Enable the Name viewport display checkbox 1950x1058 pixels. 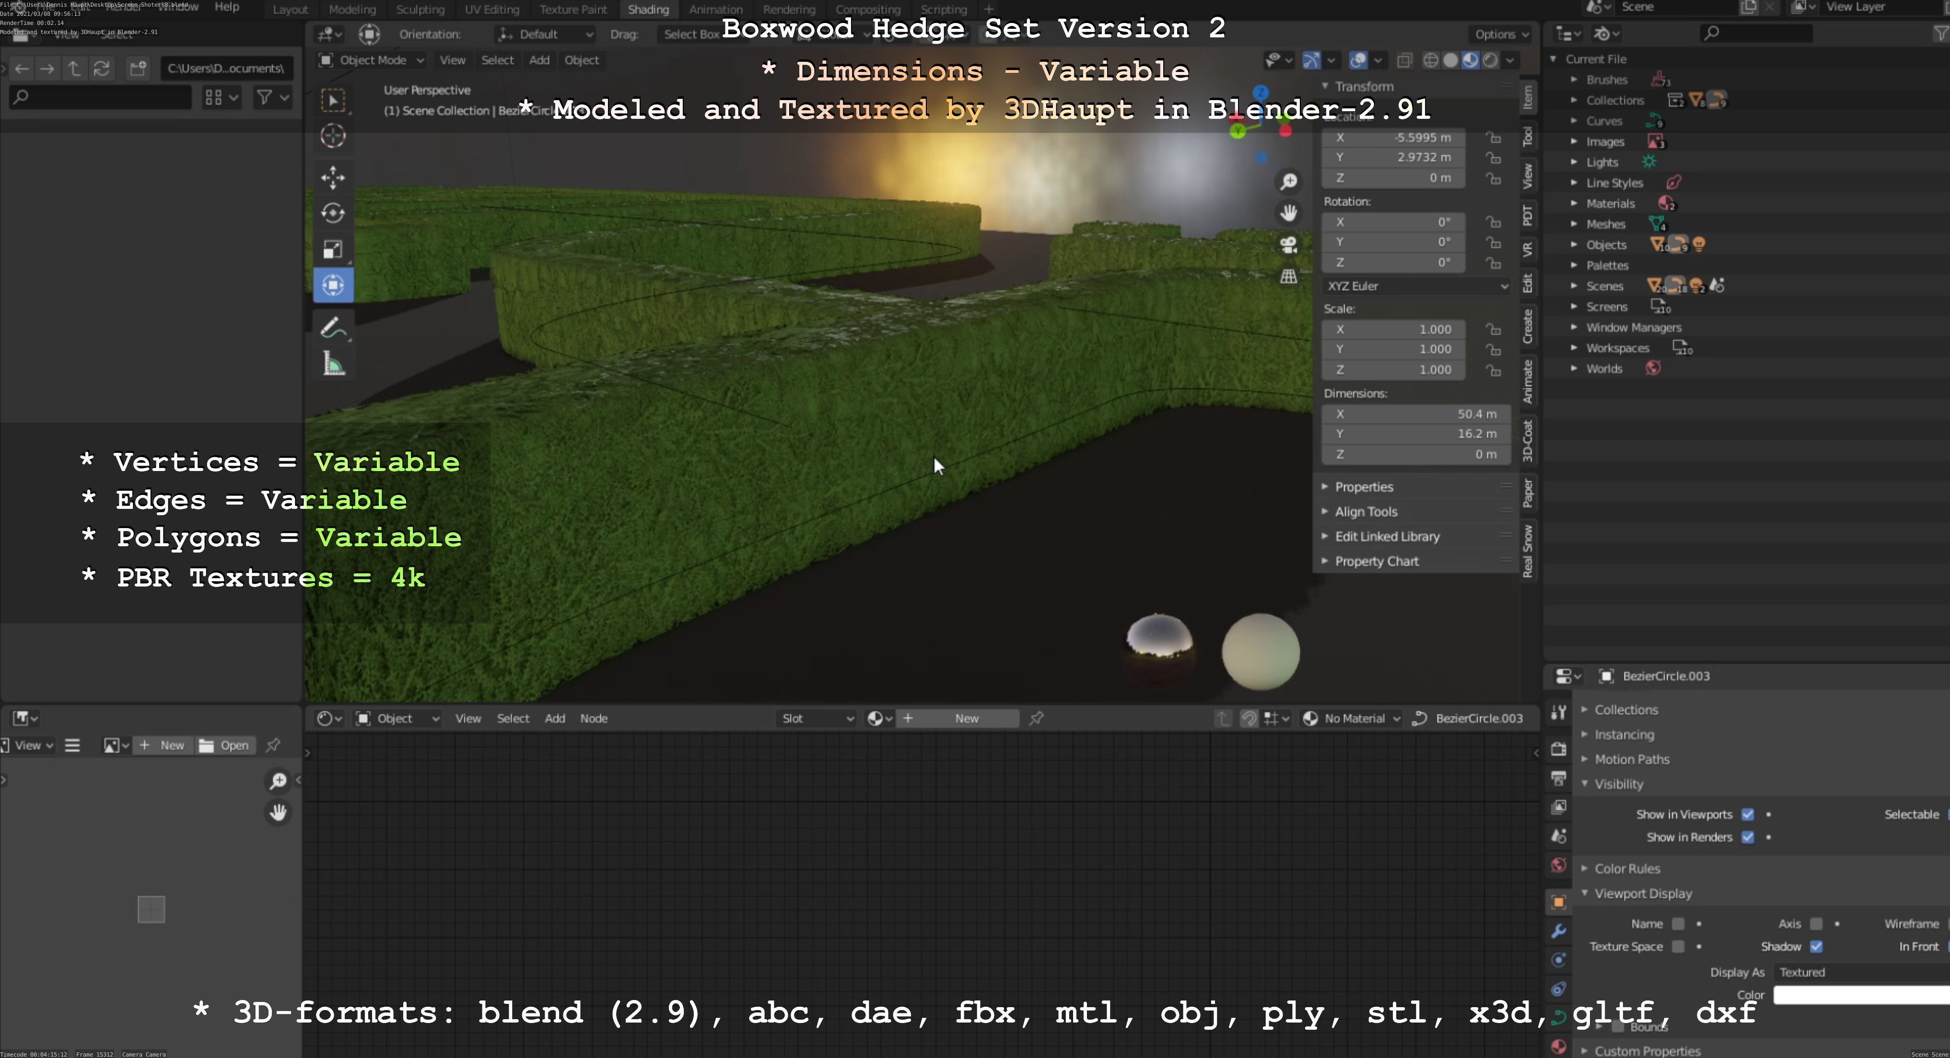click(1678, 924)
